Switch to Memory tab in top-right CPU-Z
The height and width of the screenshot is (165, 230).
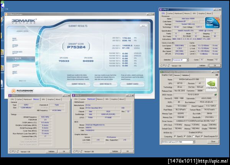pyautogui.click(x=187, y=13)
